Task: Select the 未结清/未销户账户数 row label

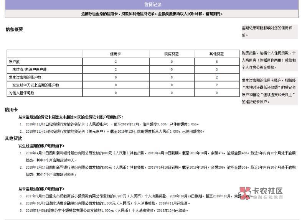Action: tap(30, 69)
